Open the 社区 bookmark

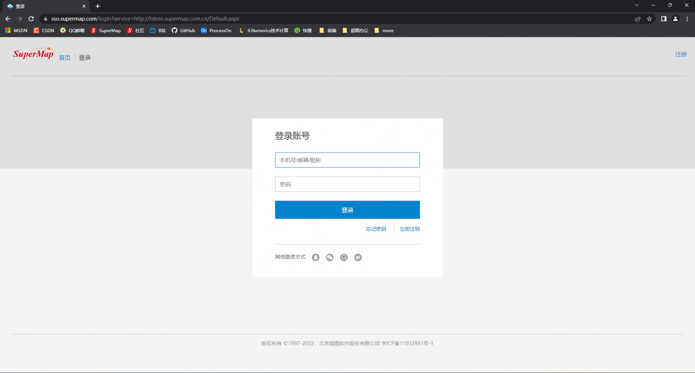click(135, 31)
